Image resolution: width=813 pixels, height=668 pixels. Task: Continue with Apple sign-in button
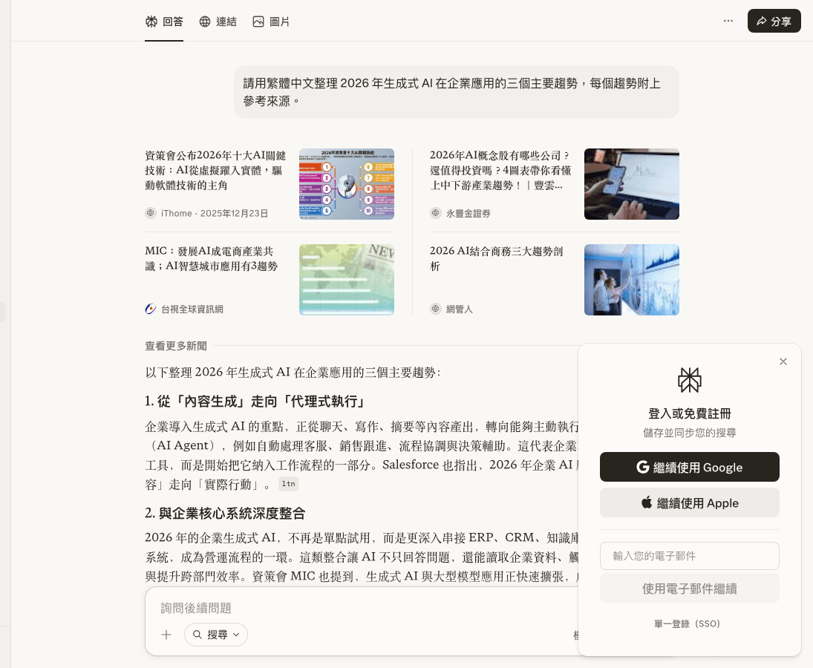(690, 502)
